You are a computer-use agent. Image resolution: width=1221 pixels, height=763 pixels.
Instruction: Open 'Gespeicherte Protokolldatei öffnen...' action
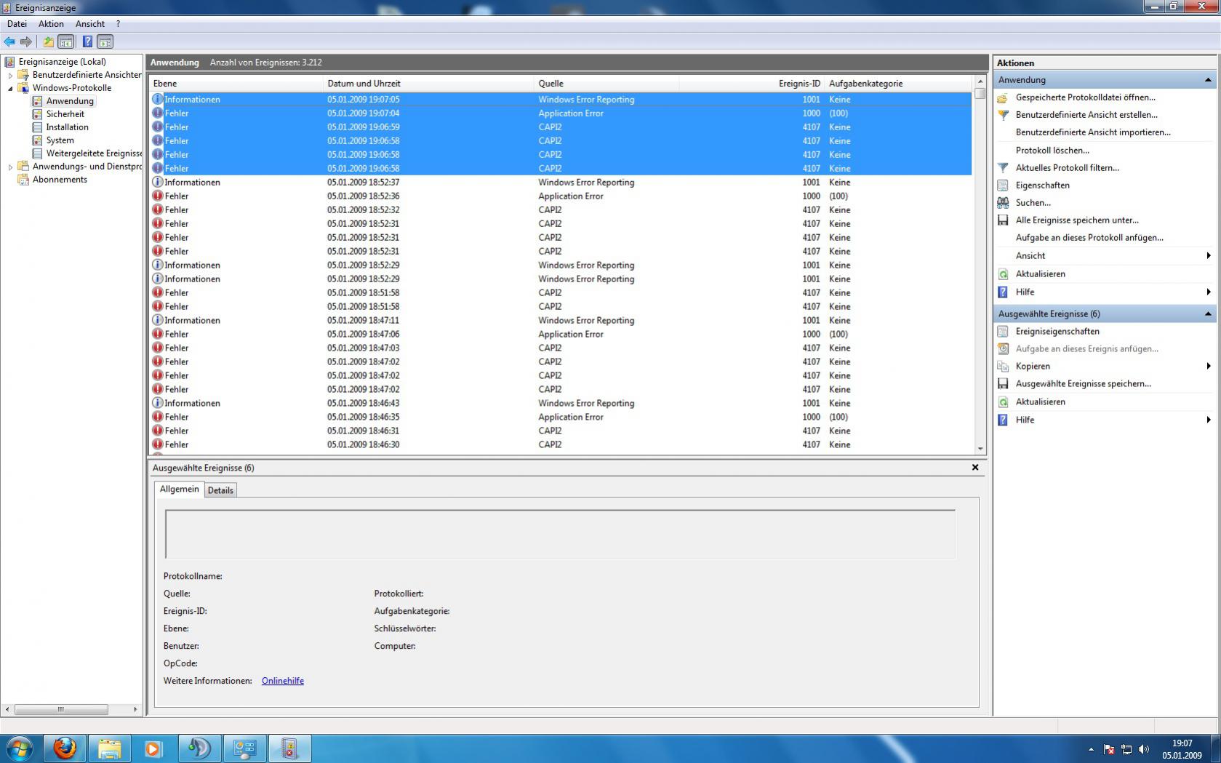coord(1085,97)
